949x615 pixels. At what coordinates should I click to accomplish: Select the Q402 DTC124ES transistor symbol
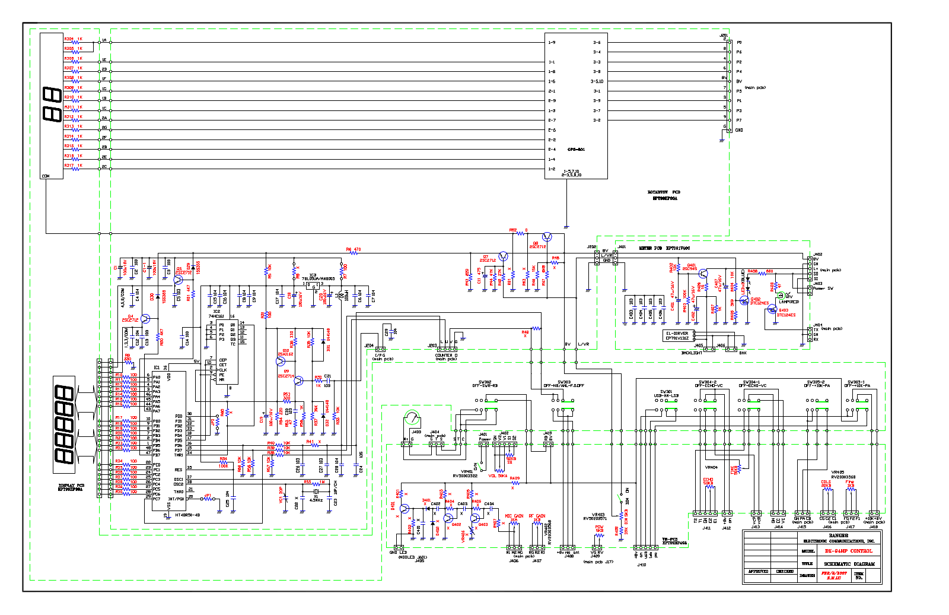pos(744,300)
